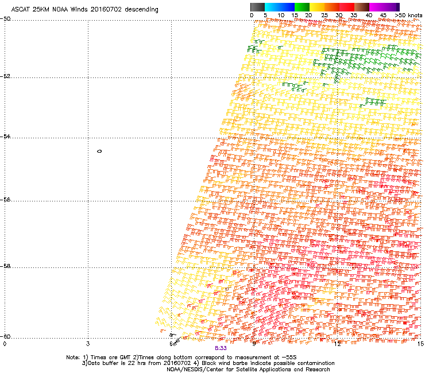Click the small island outline near -54.5 latitude
Viewport: 425px width, 373px height.
[x=99, y=151]
